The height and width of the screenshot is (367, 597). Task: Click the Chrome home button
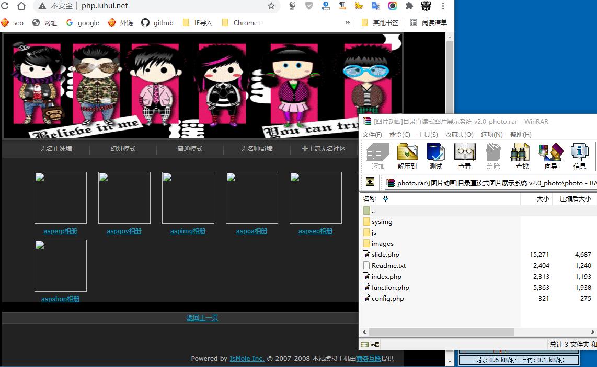pyautogui.click(x=21, y=6)
